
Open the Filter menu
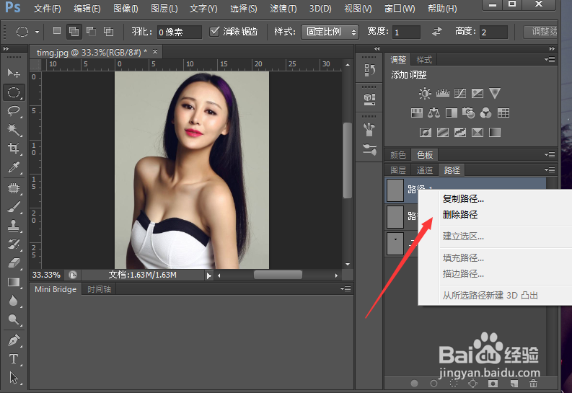point(283,9)
